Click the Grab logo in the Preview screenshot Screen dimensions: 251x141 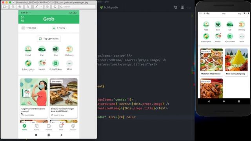point(49,19)
